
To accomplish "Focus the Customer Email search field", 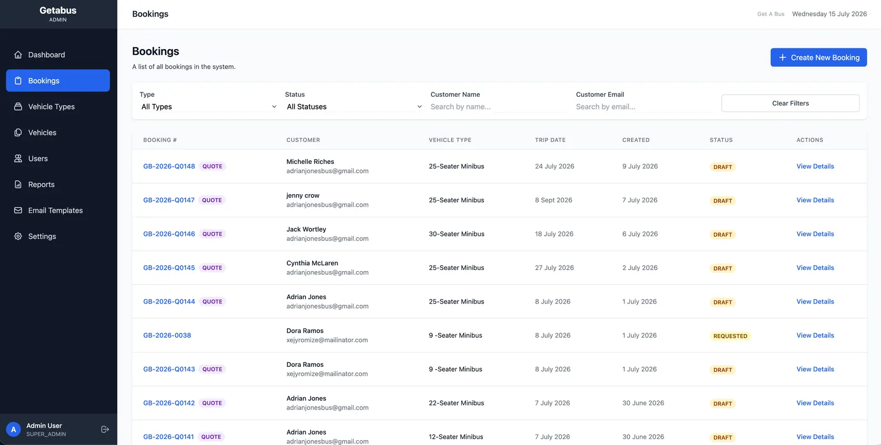I will click(645, 107).
